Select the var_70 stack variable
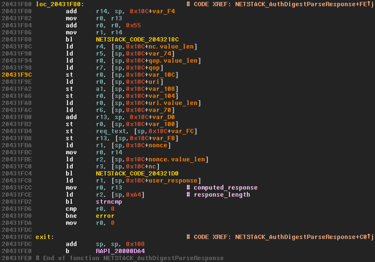The height and width of the screenshot is (262, 375). 160,110
